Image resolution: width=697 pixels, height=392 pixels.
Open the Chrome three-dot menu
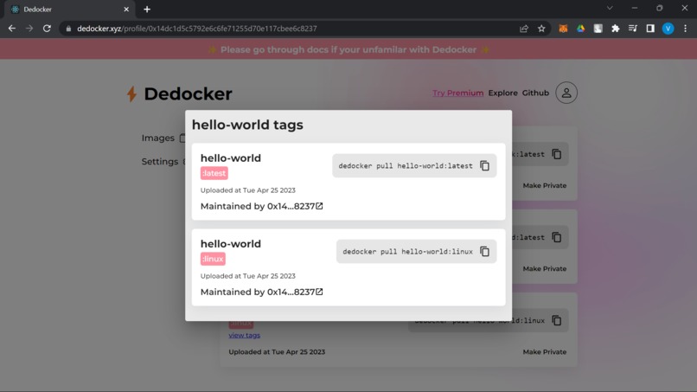[x=686, y=29]
